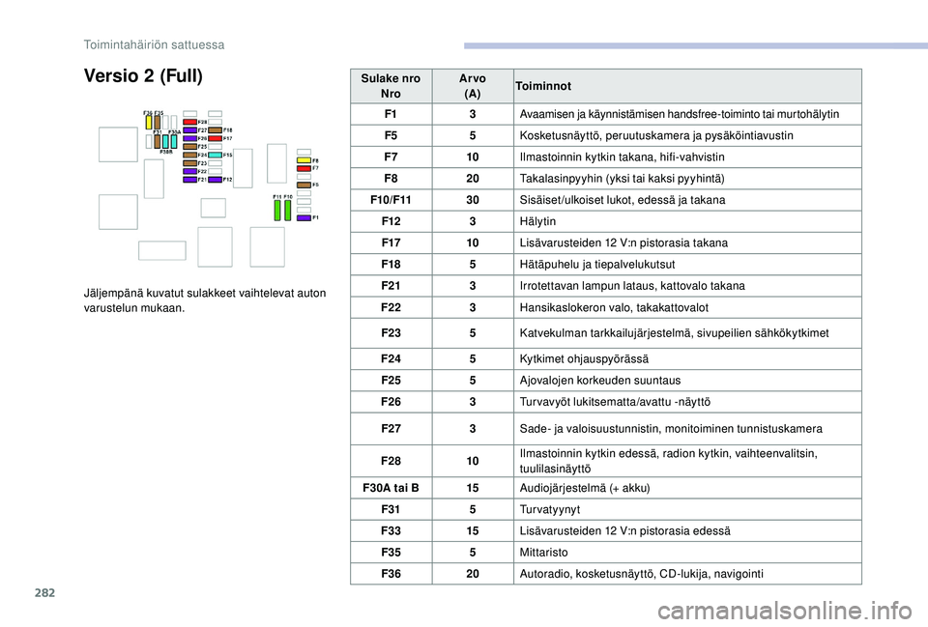Select the green F11 fuse in the diagram
The image size is (928, 627).
point(277,211)
